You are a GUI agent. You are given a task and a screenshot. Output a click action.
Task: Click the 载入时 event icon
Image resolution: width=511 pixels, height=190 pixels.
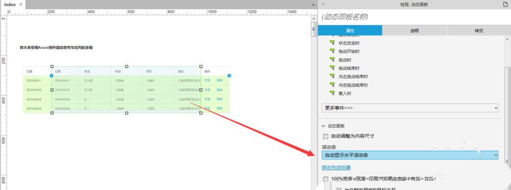pos(333,93)
